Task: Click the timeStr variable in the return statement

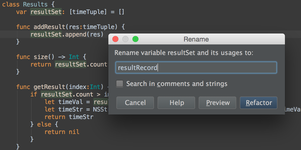Action: pos(81,117)
